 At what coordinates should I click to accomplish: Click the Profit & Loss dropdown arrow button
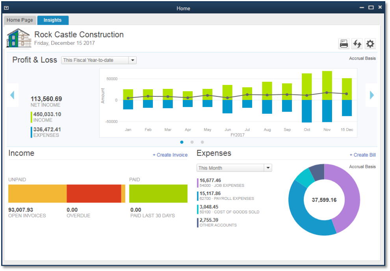[133, 60]
